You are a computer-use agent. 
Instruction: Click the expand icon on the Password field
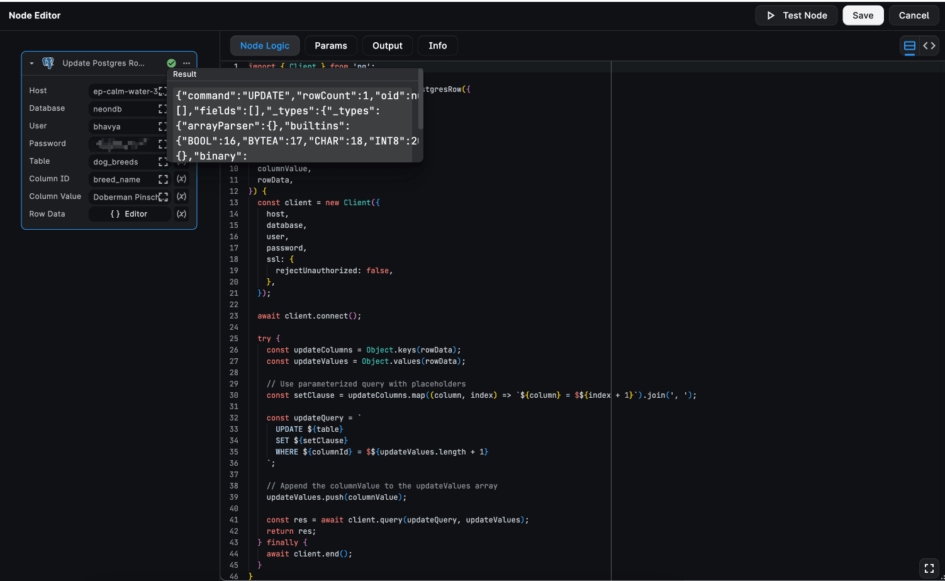click(x=162, y=144)
